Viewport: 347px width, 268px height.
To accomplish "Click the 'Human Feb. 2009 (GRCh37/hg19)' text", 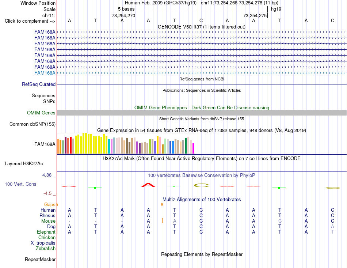I will point(161,3).
